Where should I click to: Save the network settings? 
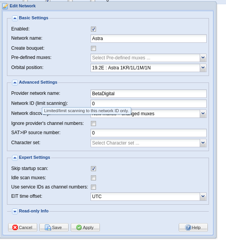coord(54,227)
